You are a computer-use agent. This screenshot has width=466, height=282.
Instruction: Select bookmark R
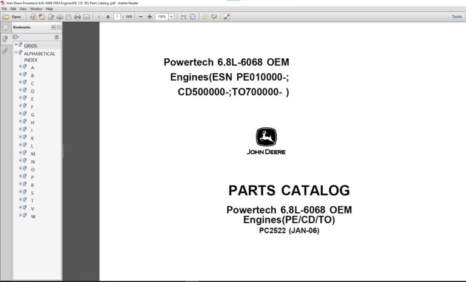click(x=32, y=186)
